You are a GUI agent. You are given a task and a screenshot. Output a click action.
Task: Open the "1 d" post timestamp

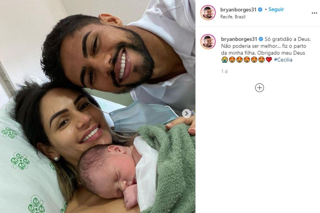pyautogui.click(x=224, y=71)
